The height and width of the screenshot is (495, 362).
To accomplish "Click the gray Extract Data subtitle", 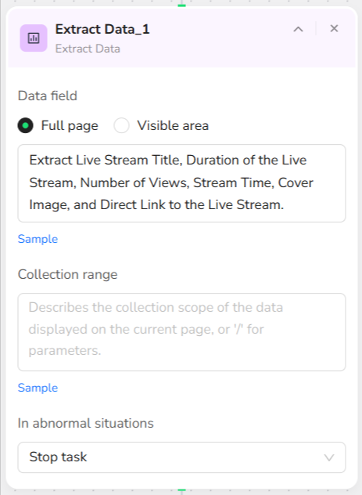I will 88,49.
